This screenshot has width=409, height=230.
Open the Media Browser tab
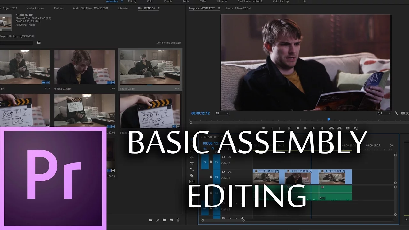(x=35, y=8)
